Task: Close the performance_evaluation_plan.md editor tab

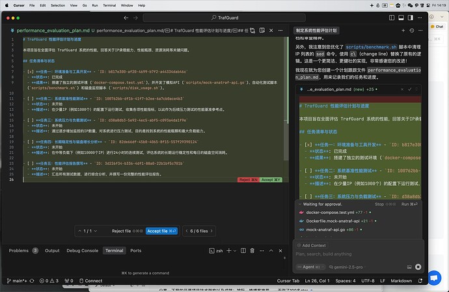Action: pos(271,31)
